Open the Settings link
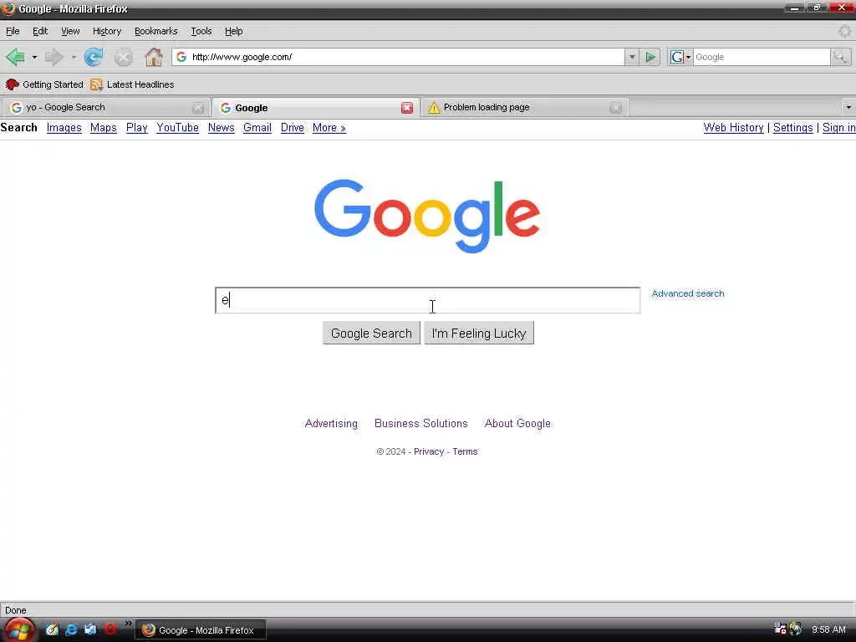Image resolution: width=856 pixels, height=642 pixels. 792,128
